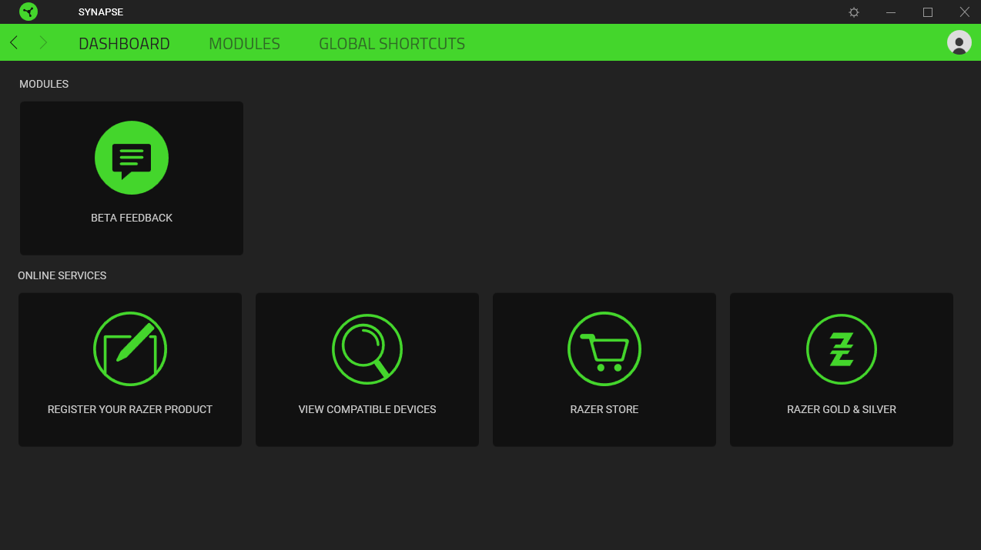Switch to the Dashboard tab
Viewport: 981px width, 550px height.
coord(124,44)
